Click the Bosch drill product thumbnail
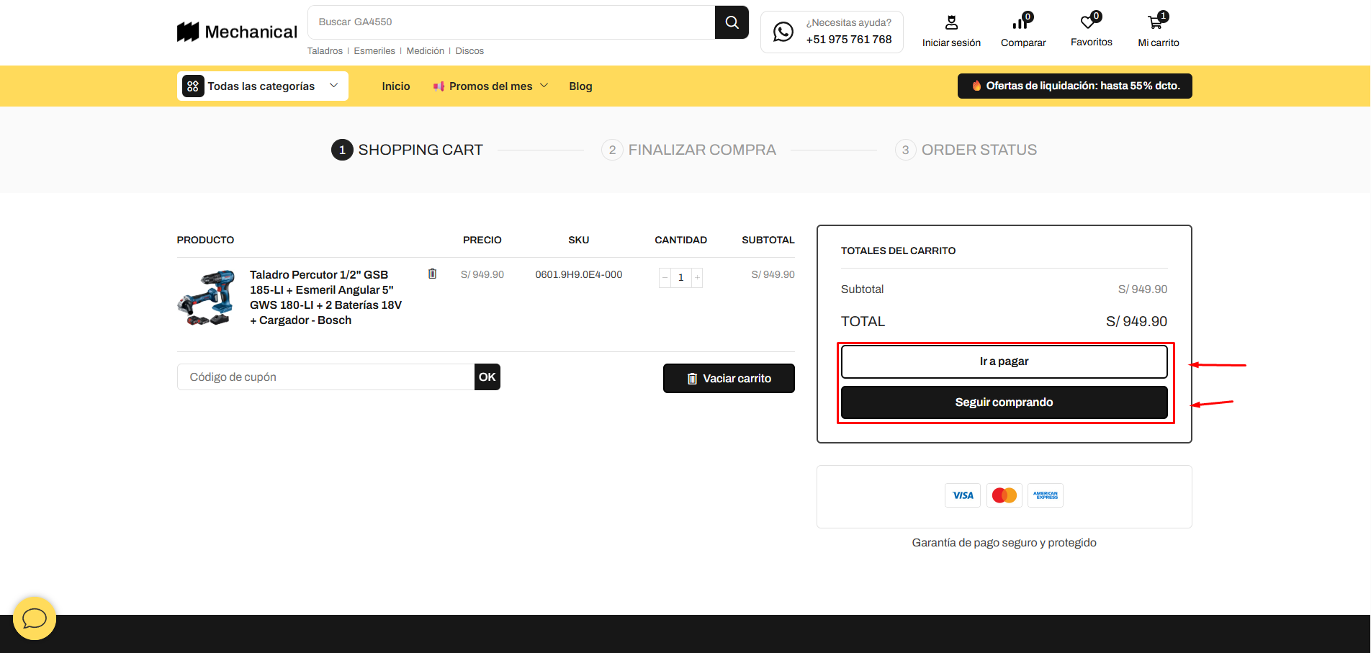 (206, 297)
